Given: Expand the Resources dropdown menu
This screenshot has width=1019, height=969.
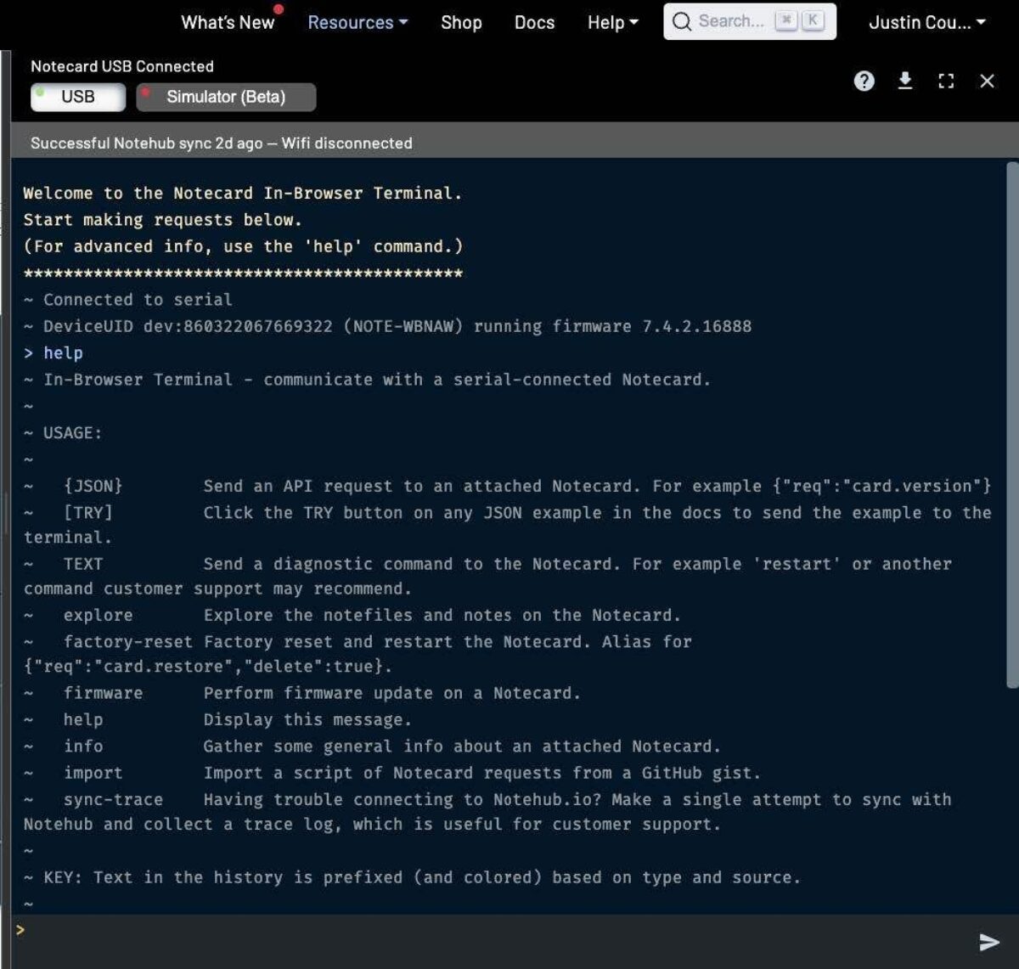Looking at the screenshot, I should pos(357,23).
